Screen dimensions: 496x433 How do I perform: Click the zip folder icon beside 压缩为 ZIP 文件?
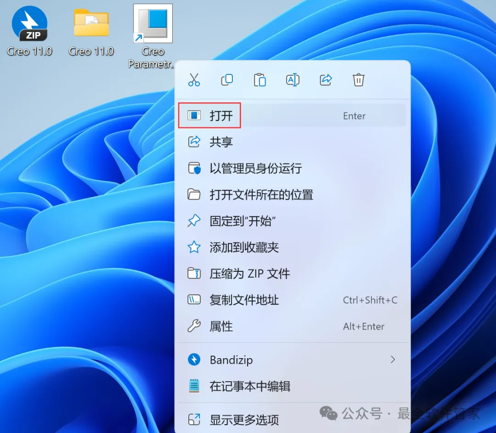click(194, 273)
